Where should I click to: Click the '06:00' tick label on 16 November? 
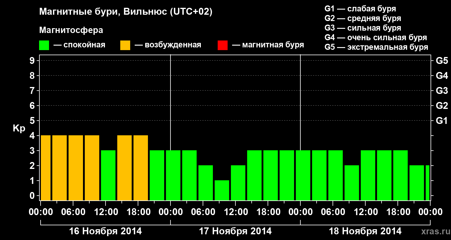73,212
